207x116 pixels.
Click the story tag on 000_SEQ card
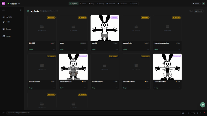coord(53,43)
